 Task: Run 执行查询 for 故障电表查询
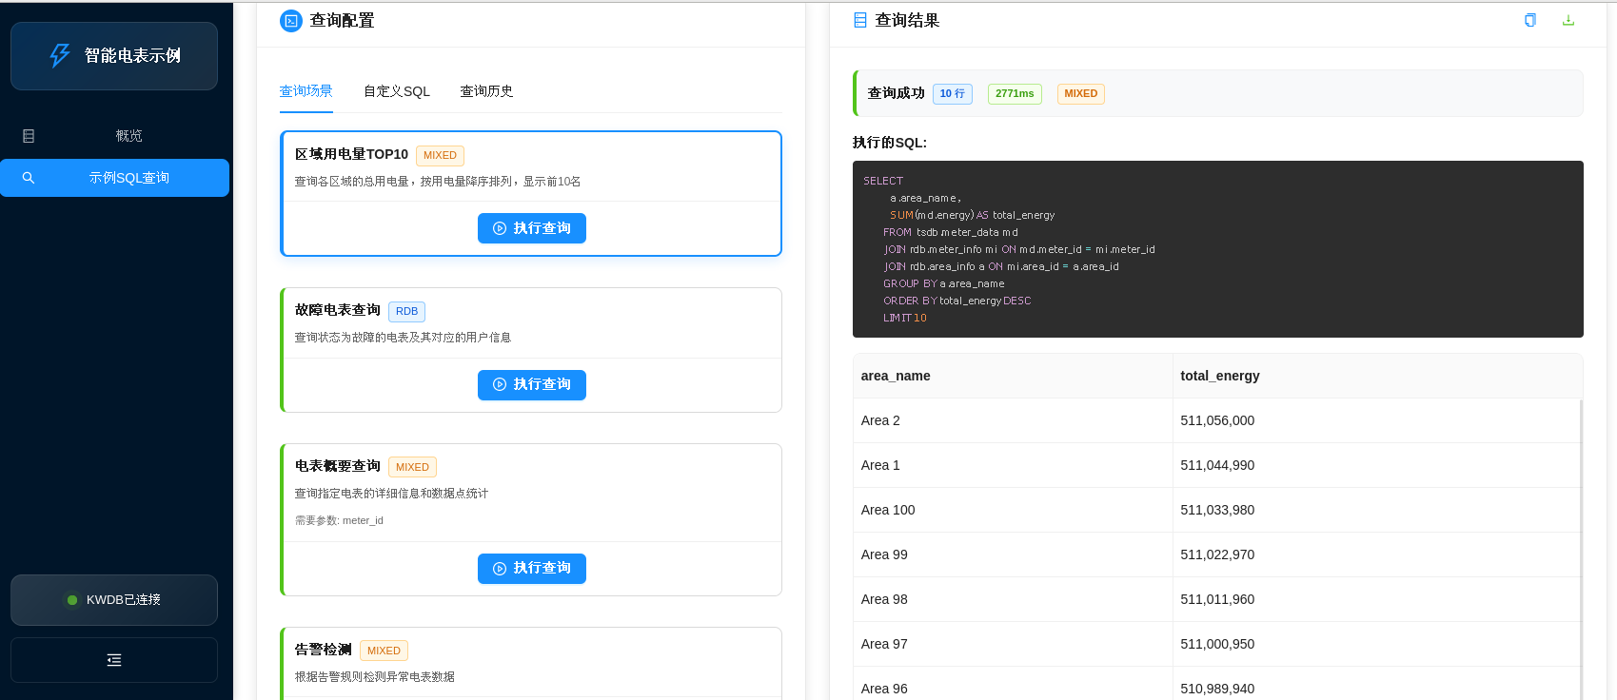point(532,385)
